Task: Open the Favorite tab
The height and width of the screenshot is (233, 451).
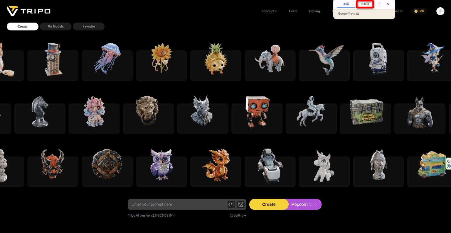Action: [x=89, y=26]
